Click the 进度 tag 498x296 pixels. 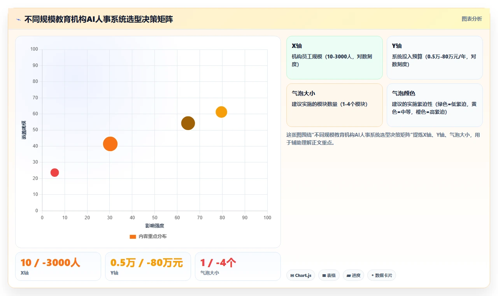click(x=353, y=275)
